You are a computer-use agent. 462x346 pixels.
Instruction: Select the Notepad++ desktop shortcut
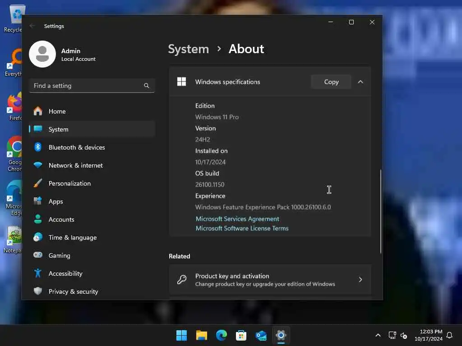coord(13,239)
